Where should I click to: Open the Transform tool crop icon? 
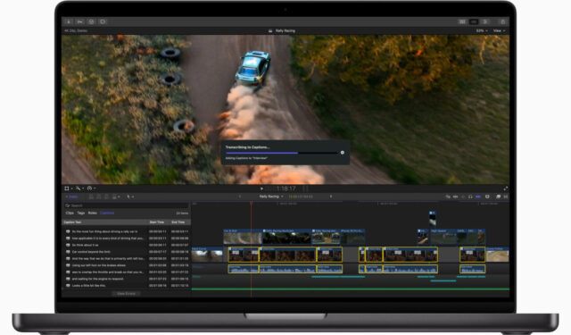[68, 188]
